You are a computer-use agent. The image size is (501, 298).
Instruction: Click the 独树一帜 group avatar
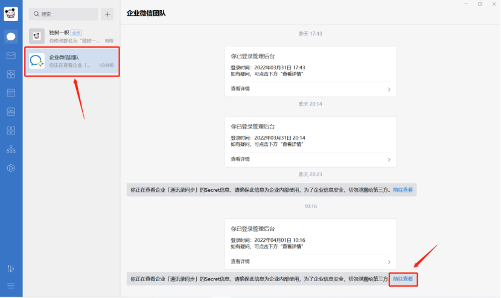(37, 36)
